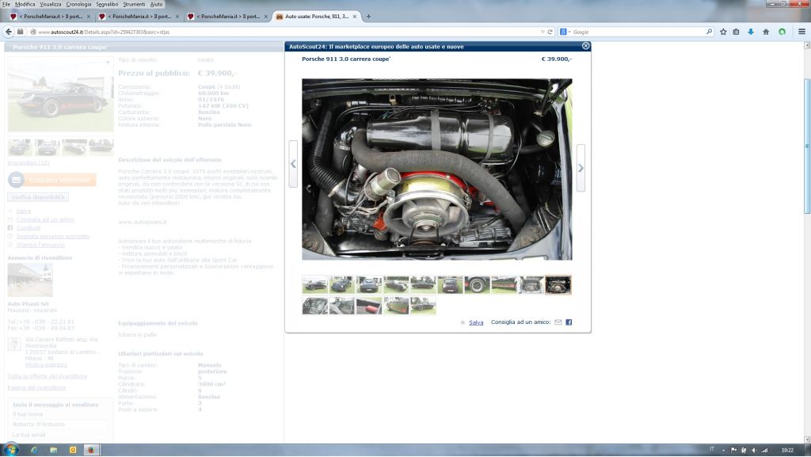811x457 pixels.
Task: Switch to the Firefox taskbar button
Action: click(x=91, y=450)
